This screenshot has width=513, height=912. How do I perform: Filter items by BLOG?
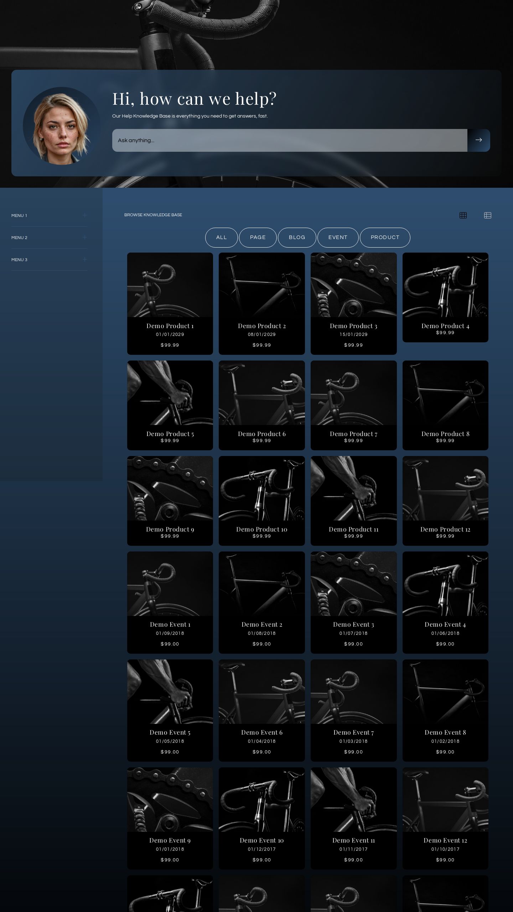pyautogui.click(x=297, y=237)
